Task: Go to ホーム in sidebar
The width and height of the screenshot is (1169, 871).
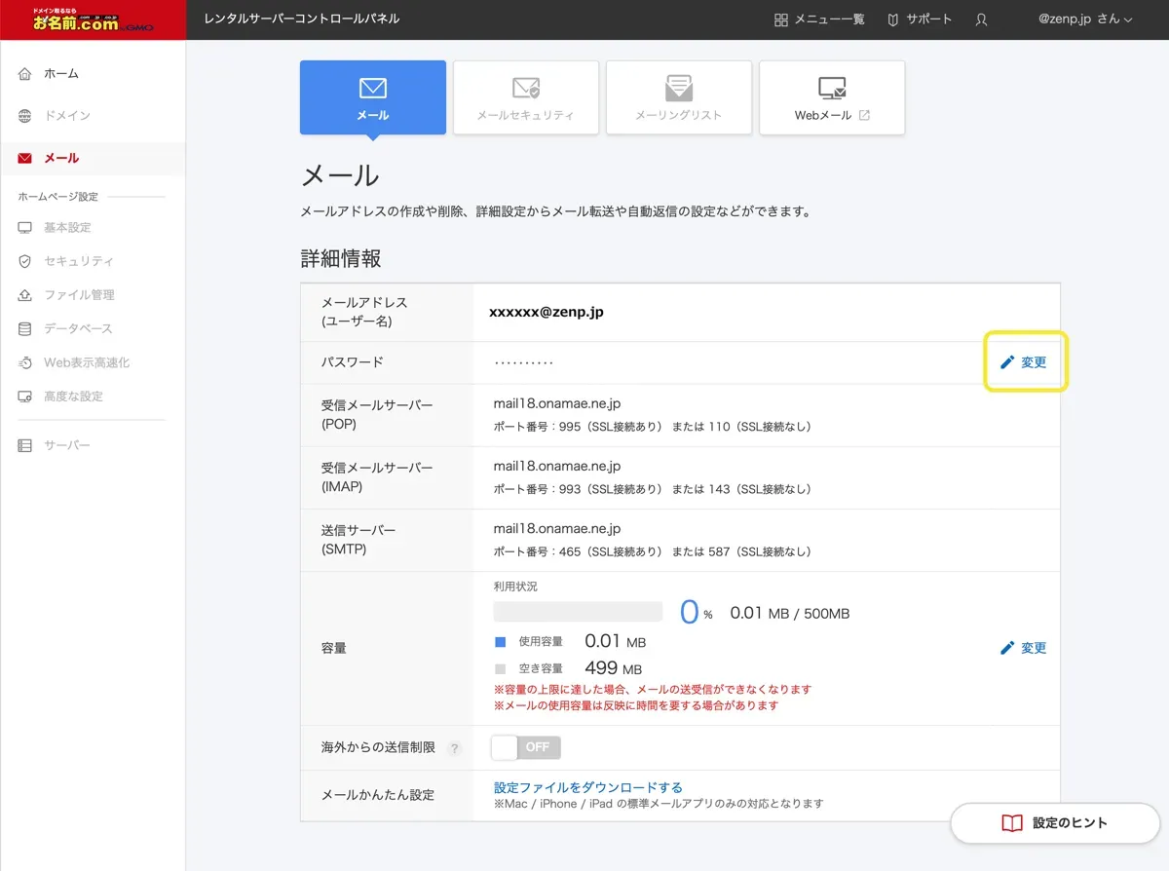Action: [x=60, y=74]
